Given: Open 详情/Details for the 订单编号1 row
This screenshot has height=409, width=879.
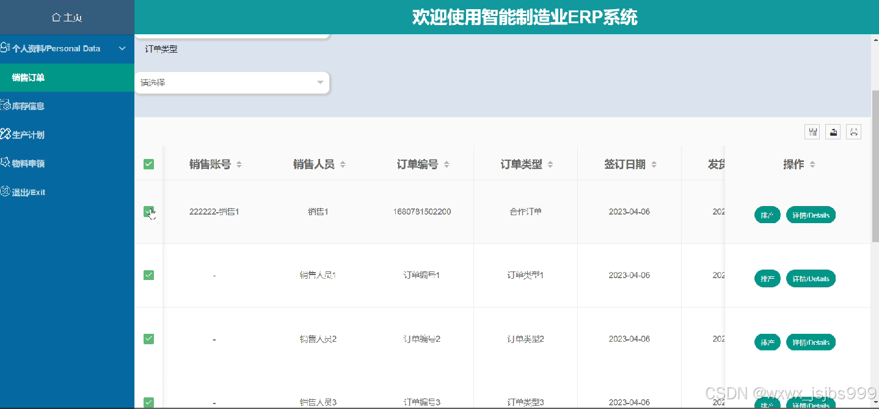Looking at the screenshot, I should click(x=811, y=279).
